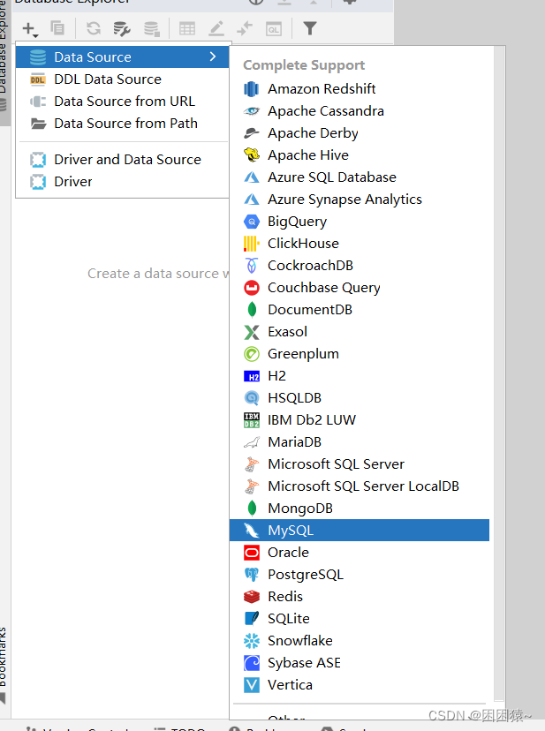Image resolution: width=545 pixels, height=731 pixels.
Task: Select MariaDB data source
Action: click(x=360, y=442)
